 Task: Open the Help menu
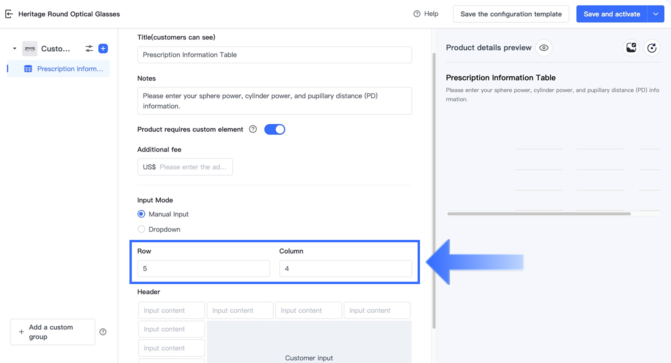426,14
